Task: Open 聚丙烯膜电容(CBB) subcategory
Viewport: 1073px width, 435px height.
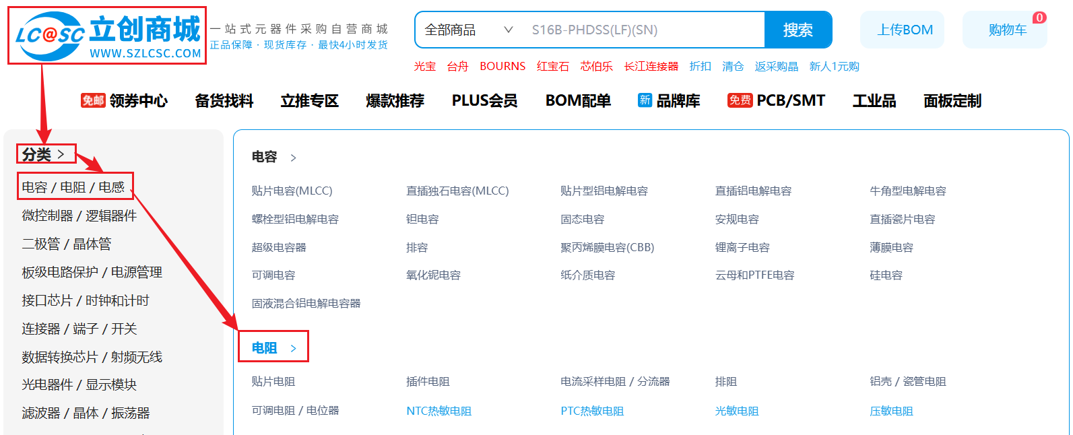Action: click(x=608, y=247)
